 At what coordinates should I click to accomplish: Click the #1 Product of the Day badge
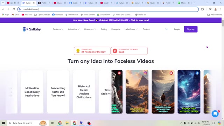point(92,51)
